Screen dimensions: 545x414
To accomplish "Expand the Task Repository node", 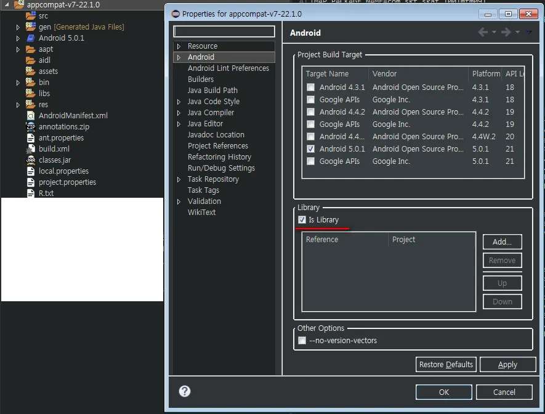I will [179, 179].
